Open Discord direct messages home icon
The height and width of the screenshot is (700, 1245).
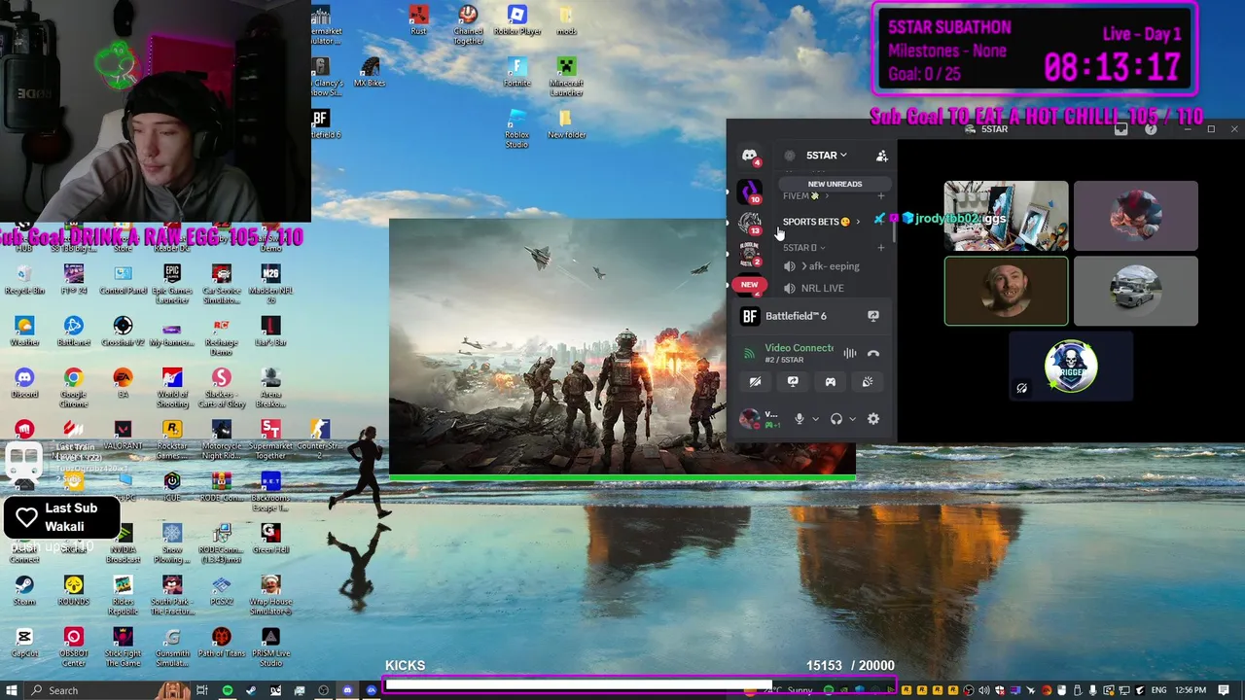[x=749, y=155]
